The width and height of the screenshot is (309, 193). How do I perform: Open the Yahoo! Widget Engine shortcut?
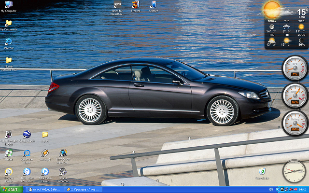click(x=8, y=135)
